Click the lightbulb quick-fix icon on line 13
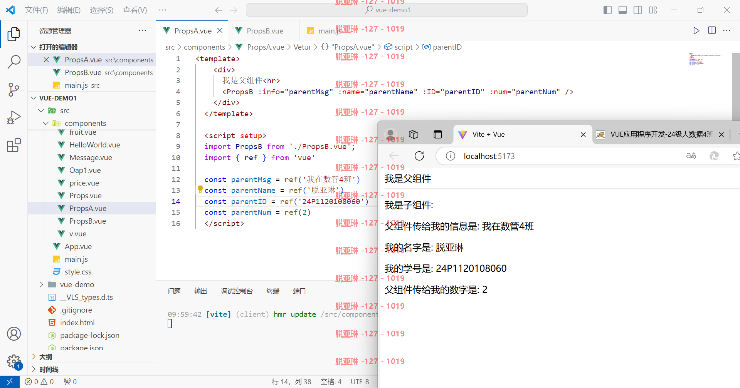The width and height of the screenshot is (740, 388). [200, 189]
